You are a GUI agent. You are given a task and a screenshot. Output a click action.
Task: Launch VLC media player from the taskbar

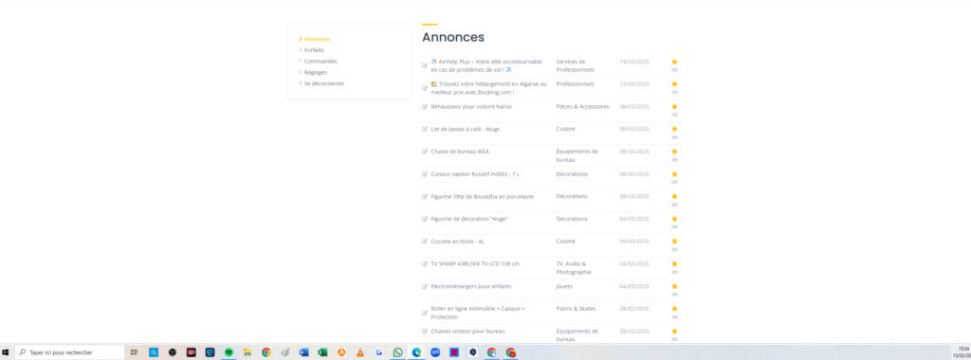[359, 352]
